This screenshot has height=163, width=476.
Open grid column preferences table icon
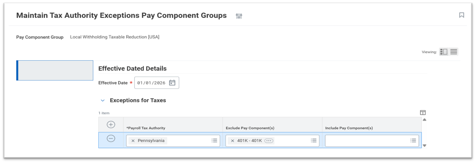[x=423, y=112]
